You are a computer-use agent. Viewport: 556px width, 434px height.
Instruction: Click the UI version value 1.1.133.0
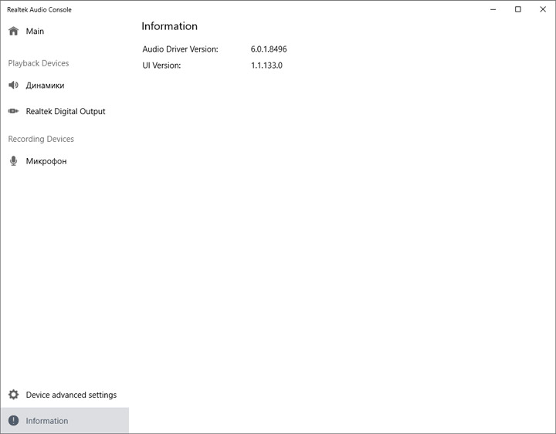pyautogui.click(x=266, y=66)
